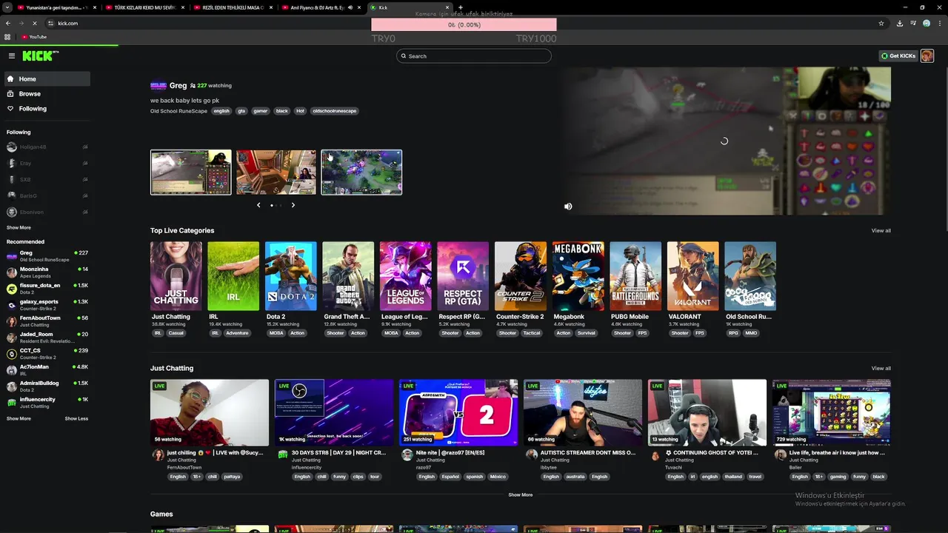Open the YouTube bookmark in bookmarks bar
Screen dimensions: 948x533
click(x=34, y=37)
